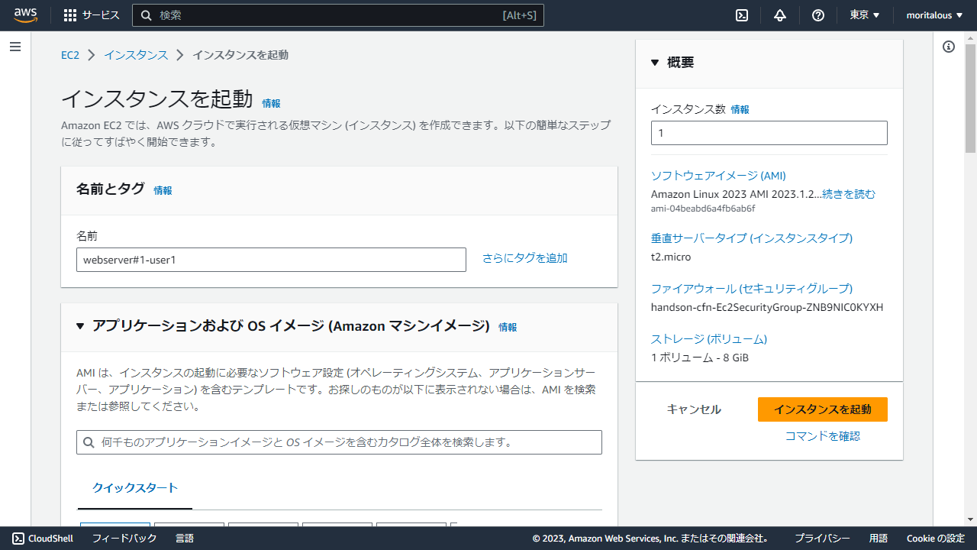Click the instance name input field
The width and height of the screenshot is (977, 550).
tap(271, 260)
